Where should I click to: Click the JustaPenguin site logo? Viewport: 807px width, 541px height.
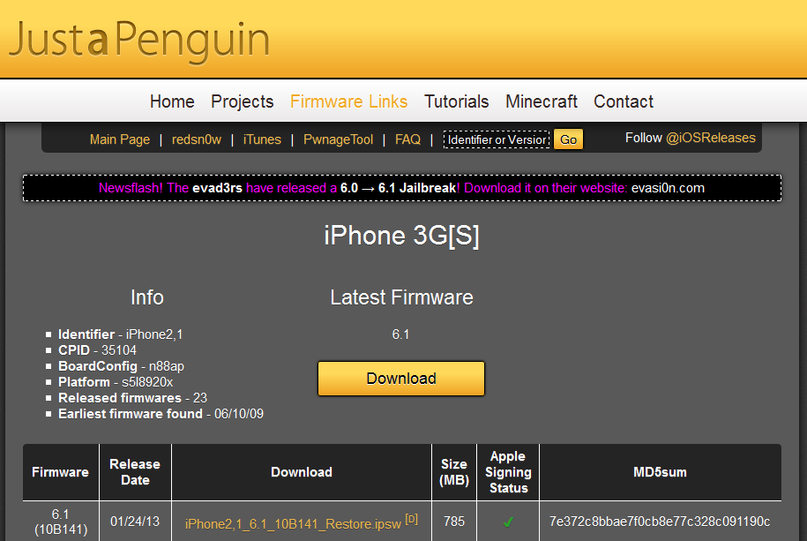139,41
